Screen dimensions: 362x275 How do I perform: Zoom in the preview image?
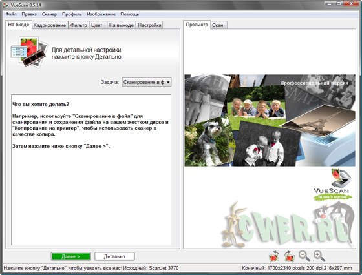pyautogui.click(x=319, y=256)
